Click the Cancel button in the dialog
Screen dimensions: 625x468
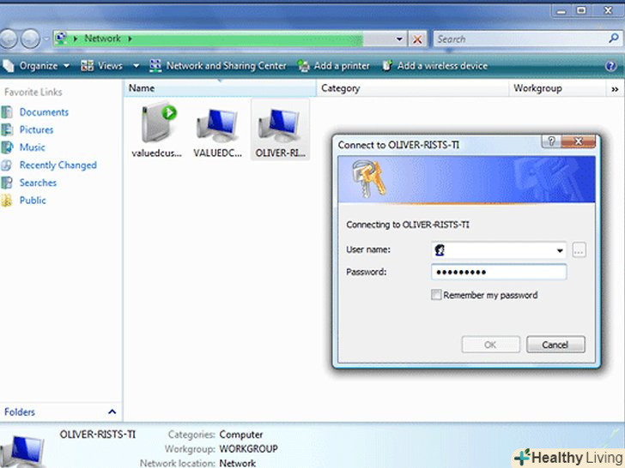pos(555,345)
